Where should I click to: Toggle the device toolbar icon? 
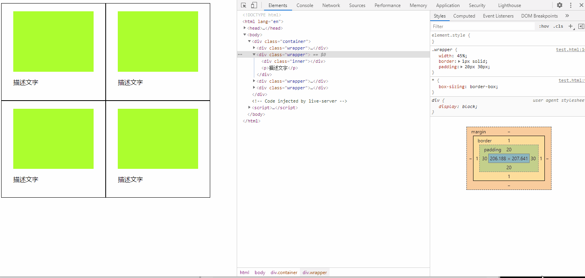click(254, 5)
